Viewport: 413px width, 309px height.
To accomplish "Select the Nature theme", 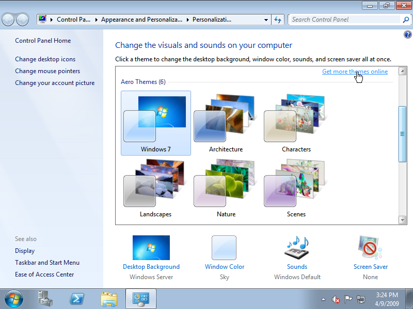I will 226,188.
